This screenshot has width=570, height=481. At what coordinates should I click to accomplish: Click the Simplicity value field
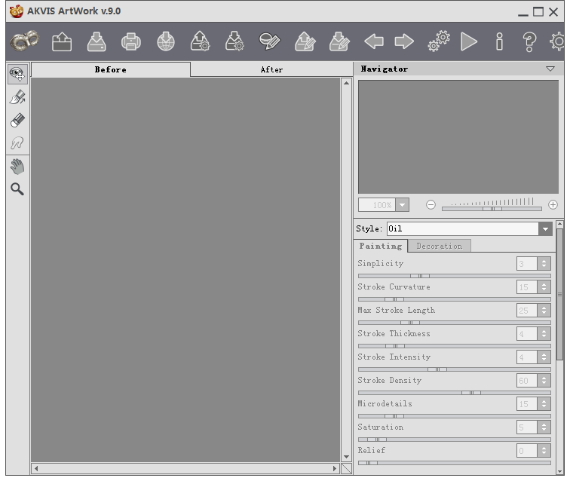click(527, 264)
